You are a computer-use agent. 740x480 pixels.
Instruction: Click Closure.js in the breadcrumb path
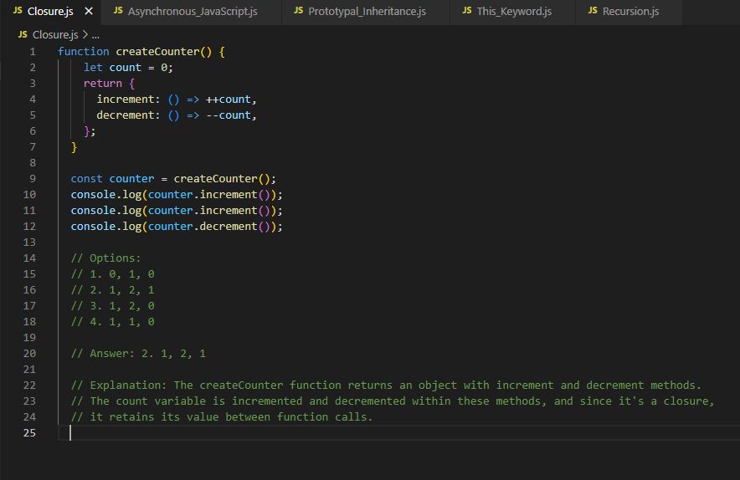[54, 35]
